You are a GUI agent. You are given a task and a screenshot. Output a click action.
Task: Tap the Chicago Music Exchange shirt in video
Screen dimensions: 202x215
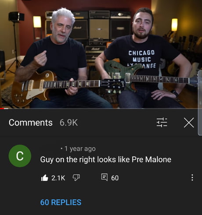point(141,59)
